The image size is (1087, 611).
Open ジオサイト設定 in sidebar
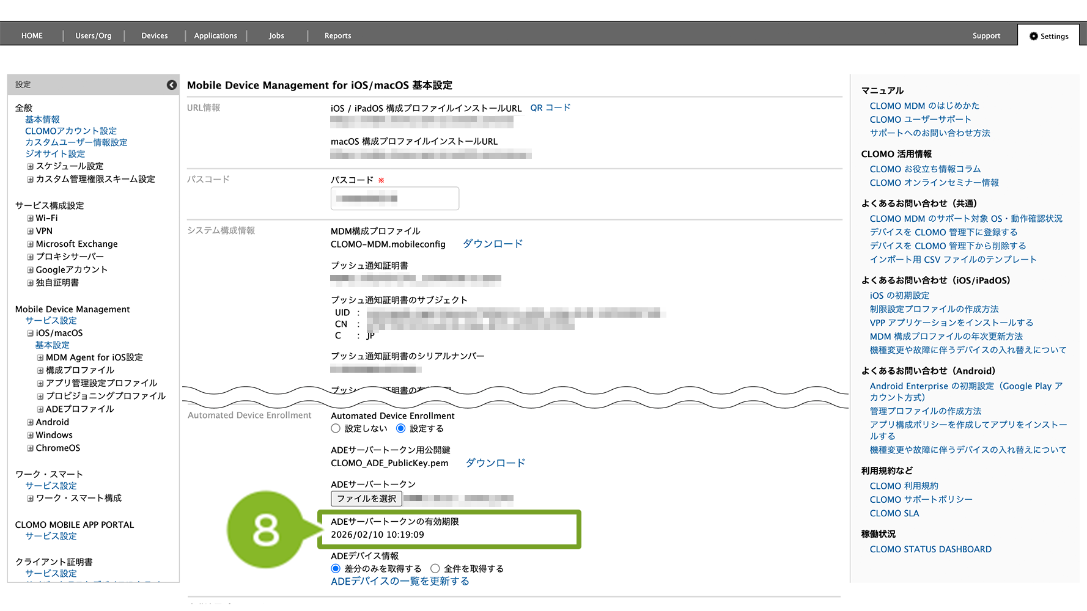(x=55, y=154)
